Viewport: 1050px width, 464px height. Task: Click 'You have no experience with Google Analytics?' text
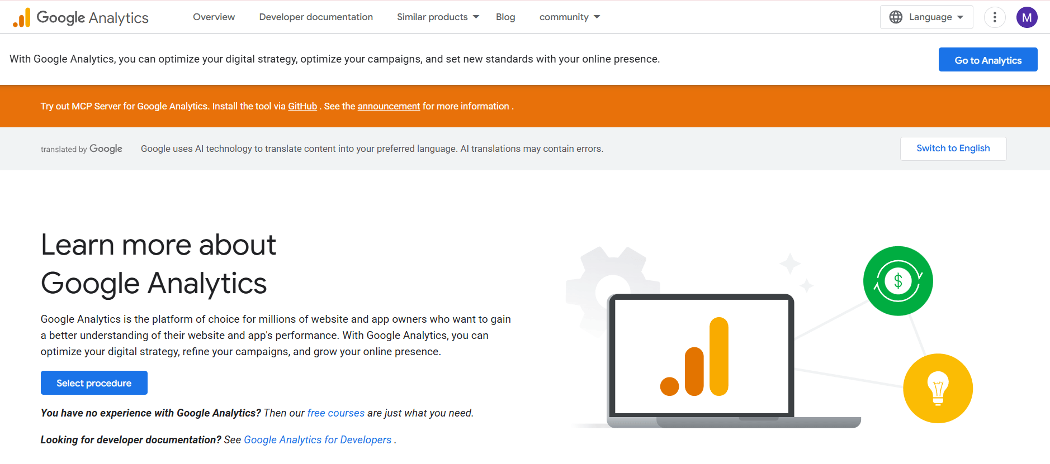(151, 413)
